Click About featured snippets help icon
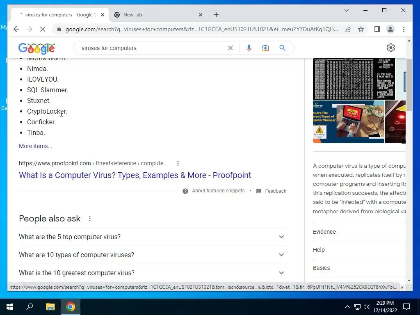Viewport: 420px width, 315px height. coord(185,191)
